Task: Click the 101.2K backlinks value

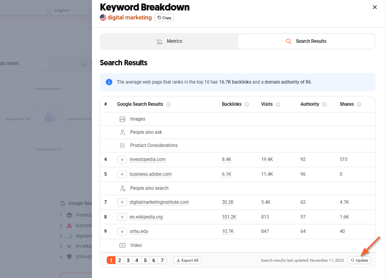Action: [229, 217]
